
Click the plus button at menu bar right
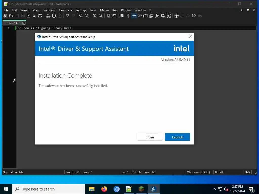[241, 10]
